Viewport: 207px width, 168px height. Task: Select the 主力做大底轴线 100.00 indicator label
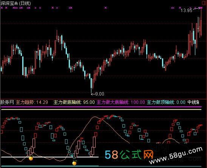120,102
